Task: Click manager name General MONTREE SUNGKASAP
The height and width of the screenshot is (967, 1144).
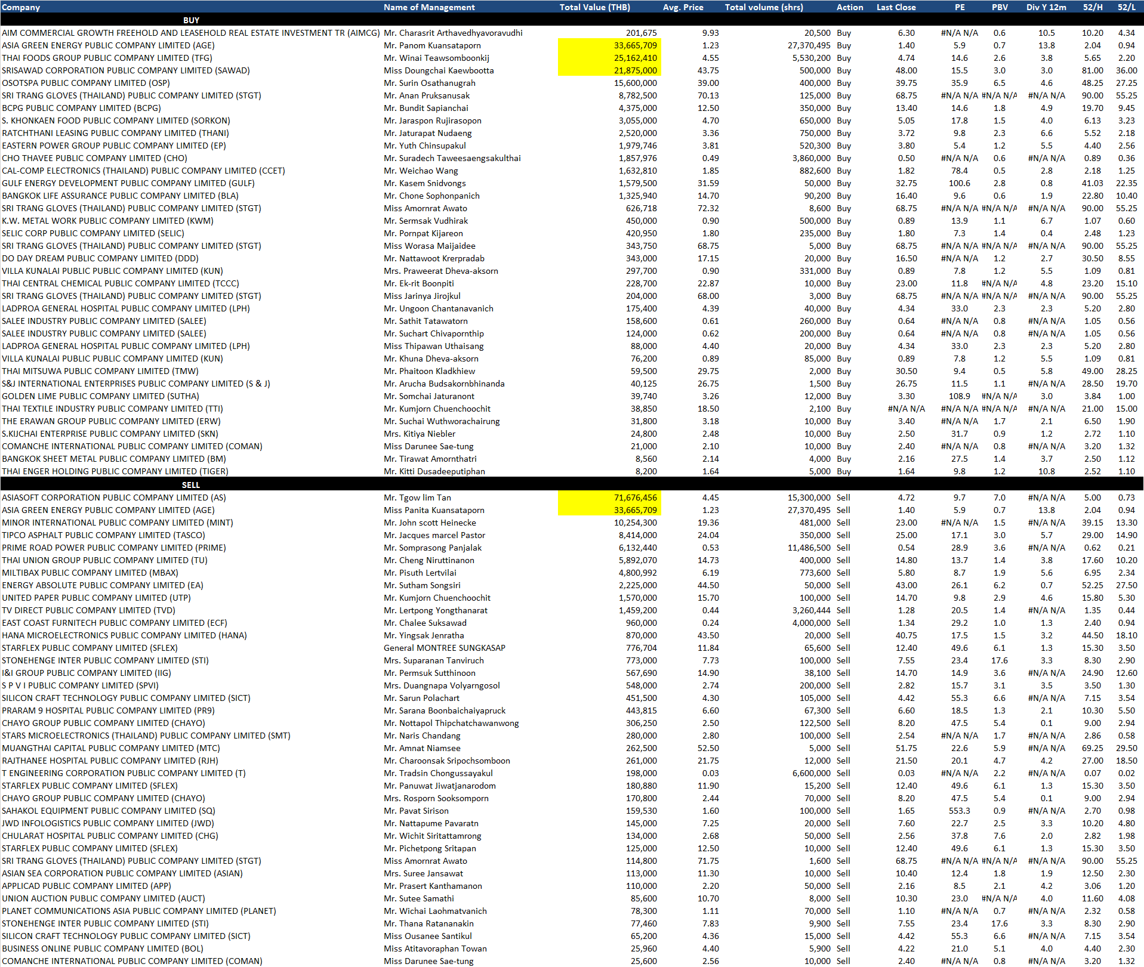Action: 445,648
